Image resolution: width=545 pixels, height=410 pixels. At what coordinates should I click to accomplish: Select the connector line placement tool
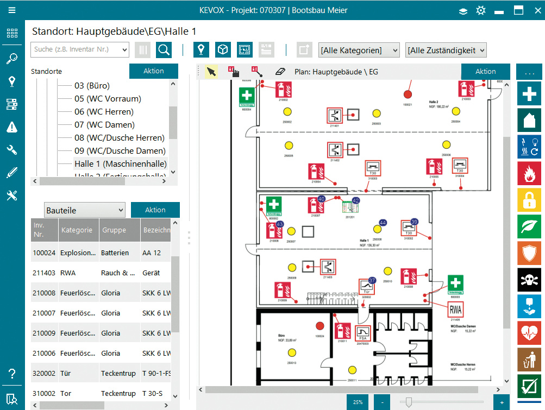point(257,72)
